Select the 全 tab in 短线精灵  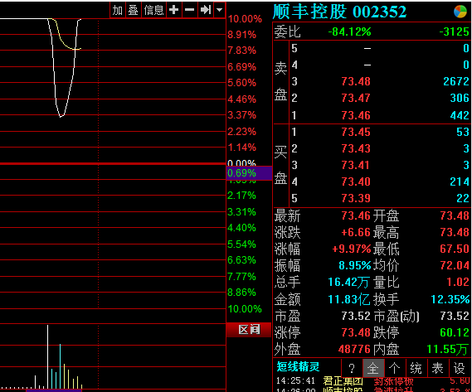click(373, 368)
